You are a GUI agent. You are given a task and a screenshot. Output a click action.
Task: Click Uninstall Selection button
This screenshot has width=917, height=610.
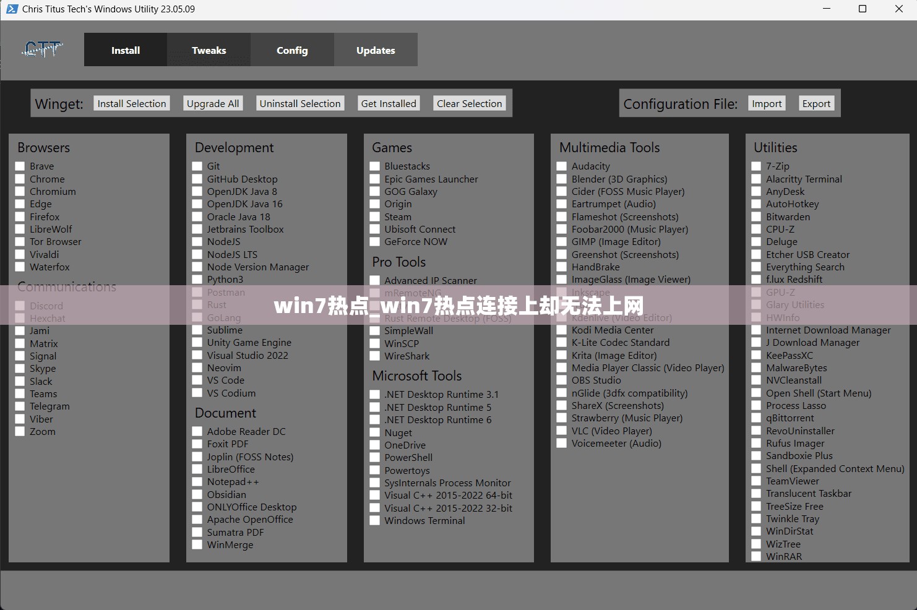[x=300, y=103]
